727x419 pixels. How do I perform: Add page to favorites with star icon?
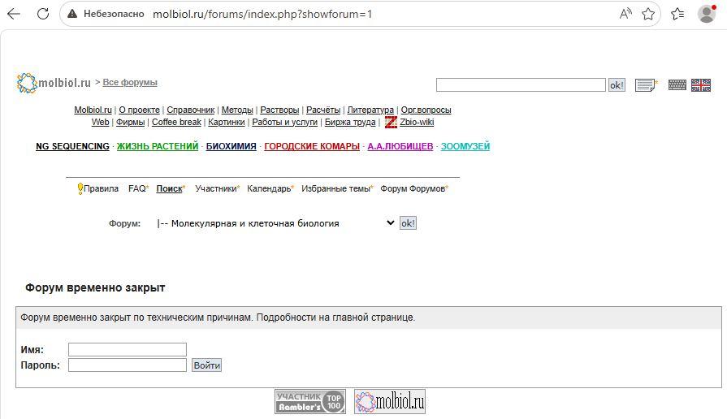648,14
